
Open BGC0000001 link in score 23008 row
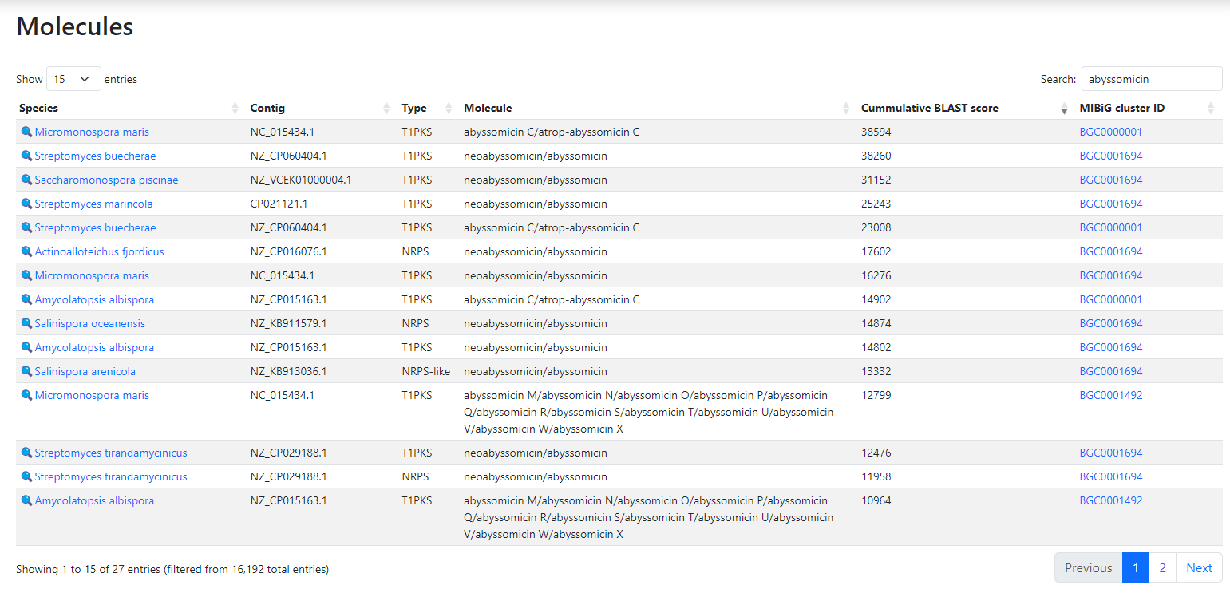click(1111, 227)
